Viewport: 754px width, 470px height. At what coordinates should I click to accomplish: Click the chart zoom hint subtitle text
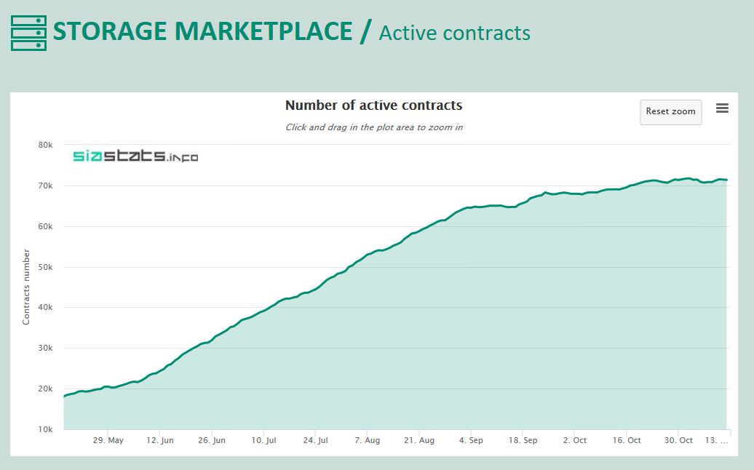click(373, 127)
